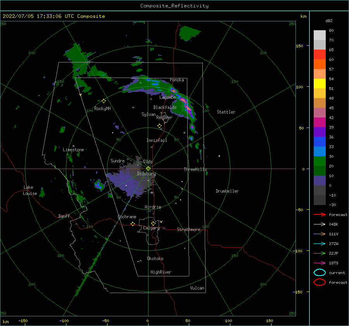Click the yellow V marker northeast of Calgary
349x326 pixels.
point(161,222)
